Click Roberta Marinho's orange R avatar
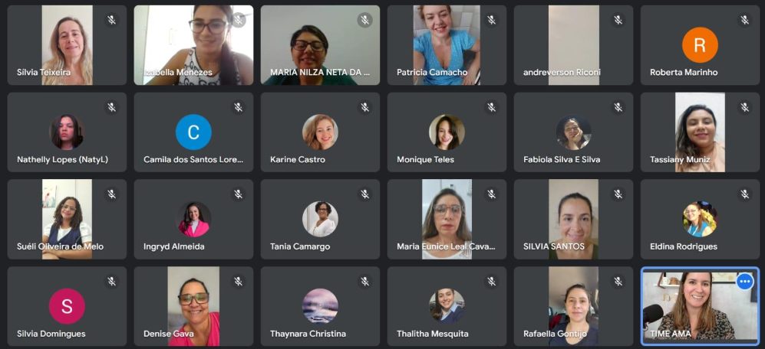The image size is (765, 349). pyautogui.click(x=700, y=45)
